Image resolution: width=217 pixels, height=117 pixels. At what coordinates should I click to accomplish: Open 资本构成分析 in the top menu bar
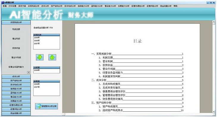[70, 6]
